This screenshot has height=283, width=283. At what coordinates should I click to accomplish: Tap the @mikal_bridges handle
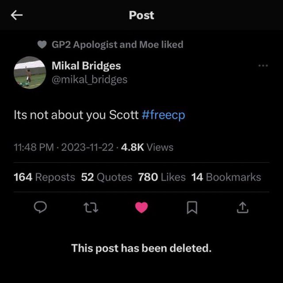coord(90,79)
